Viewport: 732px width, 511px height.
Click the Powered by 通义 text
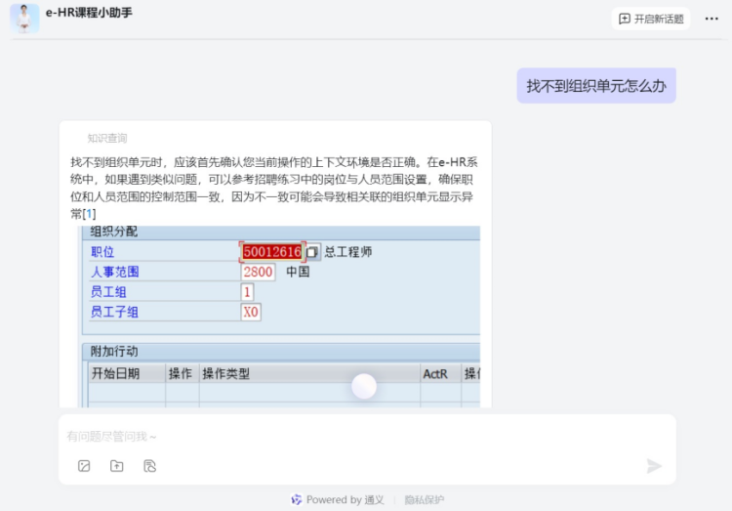pos(345,499)
